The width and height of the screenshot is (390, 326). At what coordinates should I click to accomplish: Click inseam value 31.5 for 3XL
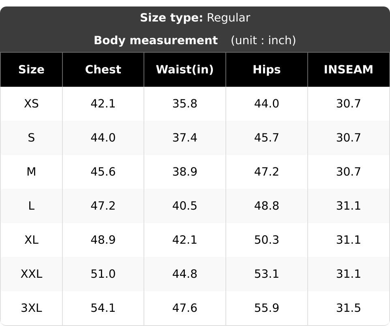point(349,308)
